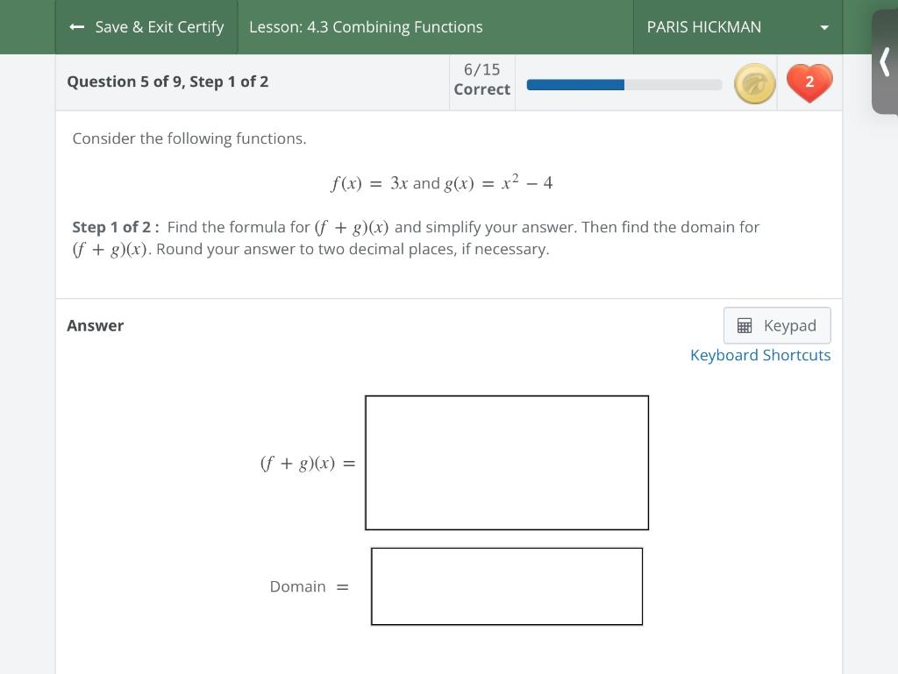Image resolution: width=898 pixels, height=674 pixels.
Task: Click the 6/15 Correct score display
Action: click(481, 82)
